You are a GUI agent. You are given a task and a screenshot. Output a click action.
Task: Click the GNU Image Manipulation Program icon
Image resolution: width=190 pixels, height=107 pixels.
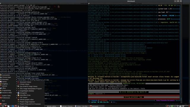pyautogui.click(x=18, y=89)
